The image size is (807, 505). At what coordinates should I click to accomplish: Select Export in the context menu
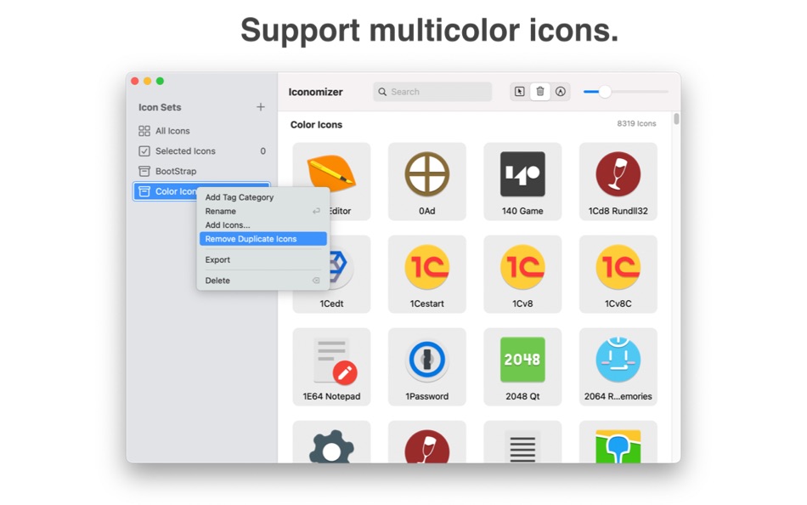pos(217,259)
